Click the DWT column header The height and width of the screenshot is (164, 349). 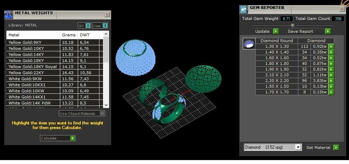coord(88,35)
